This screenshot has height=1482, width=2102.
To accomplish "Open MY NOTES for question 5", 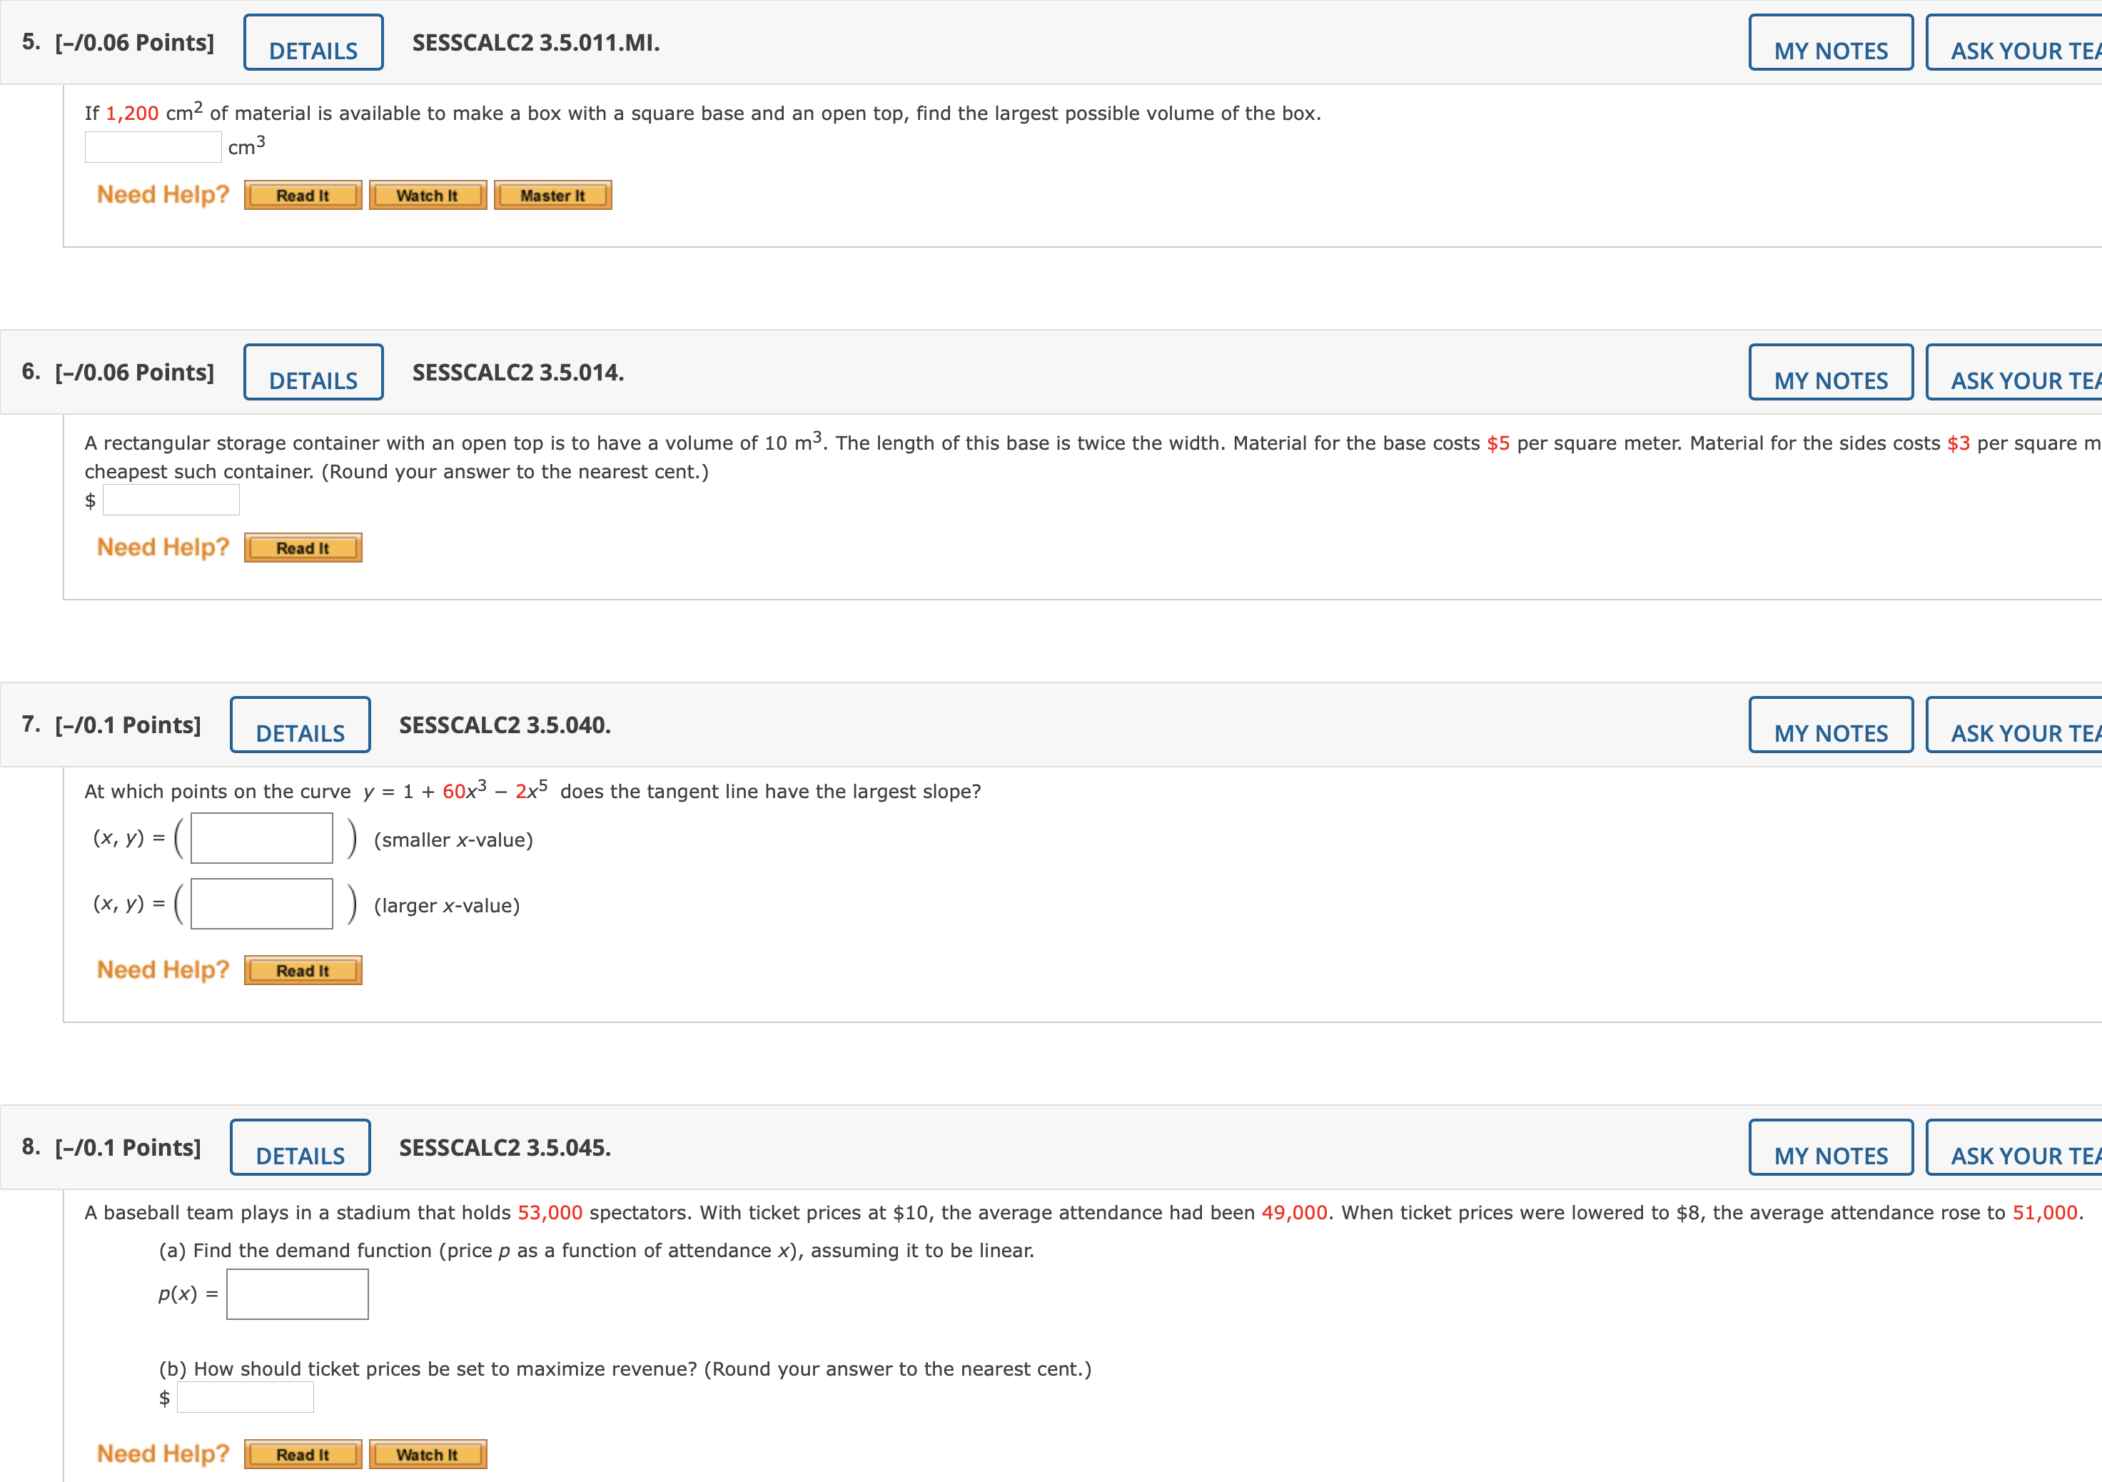I will (x=1830, y=43).
